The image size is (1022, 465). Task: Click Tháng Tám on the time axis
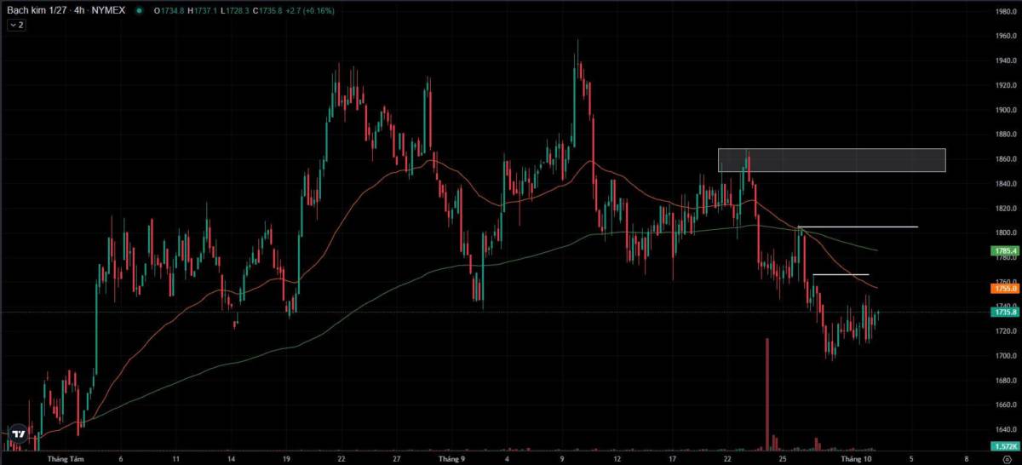[x=66, y=458]
